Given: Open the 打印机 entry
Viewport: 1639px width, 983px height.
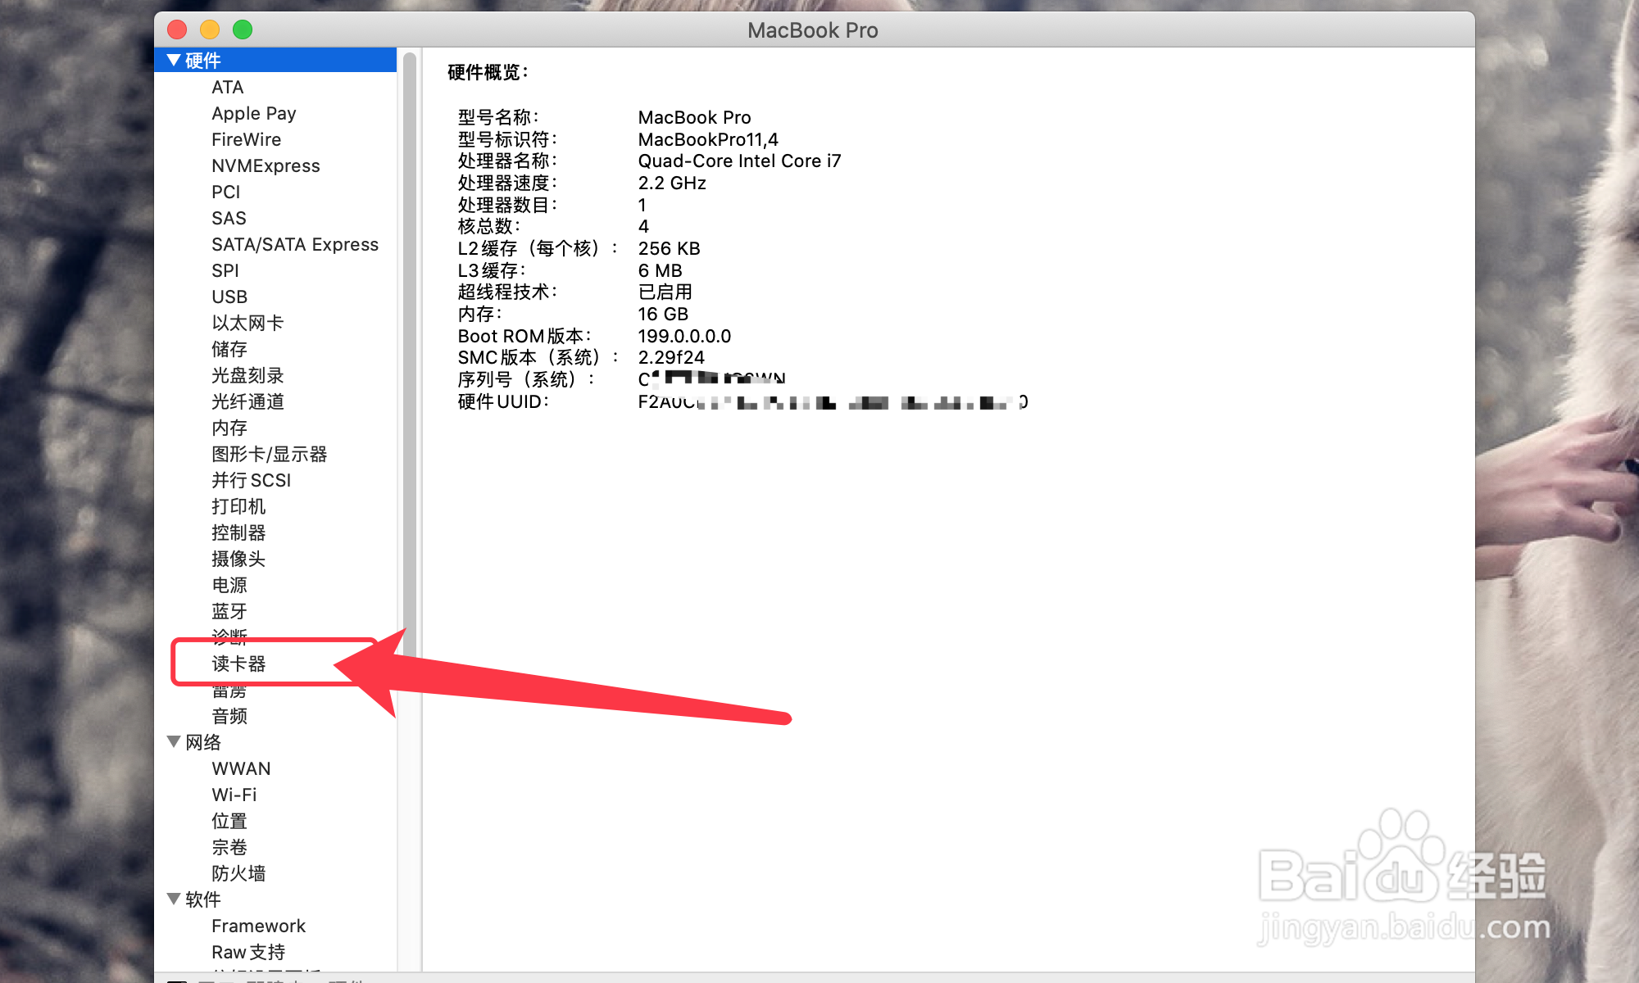Looking at the screenshot, I should 238,506.
